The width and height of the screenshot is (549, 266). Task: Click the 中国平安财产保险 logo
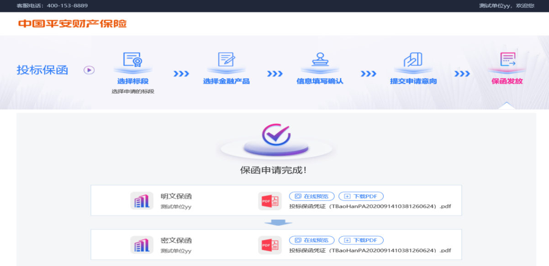tap(72, 24)
